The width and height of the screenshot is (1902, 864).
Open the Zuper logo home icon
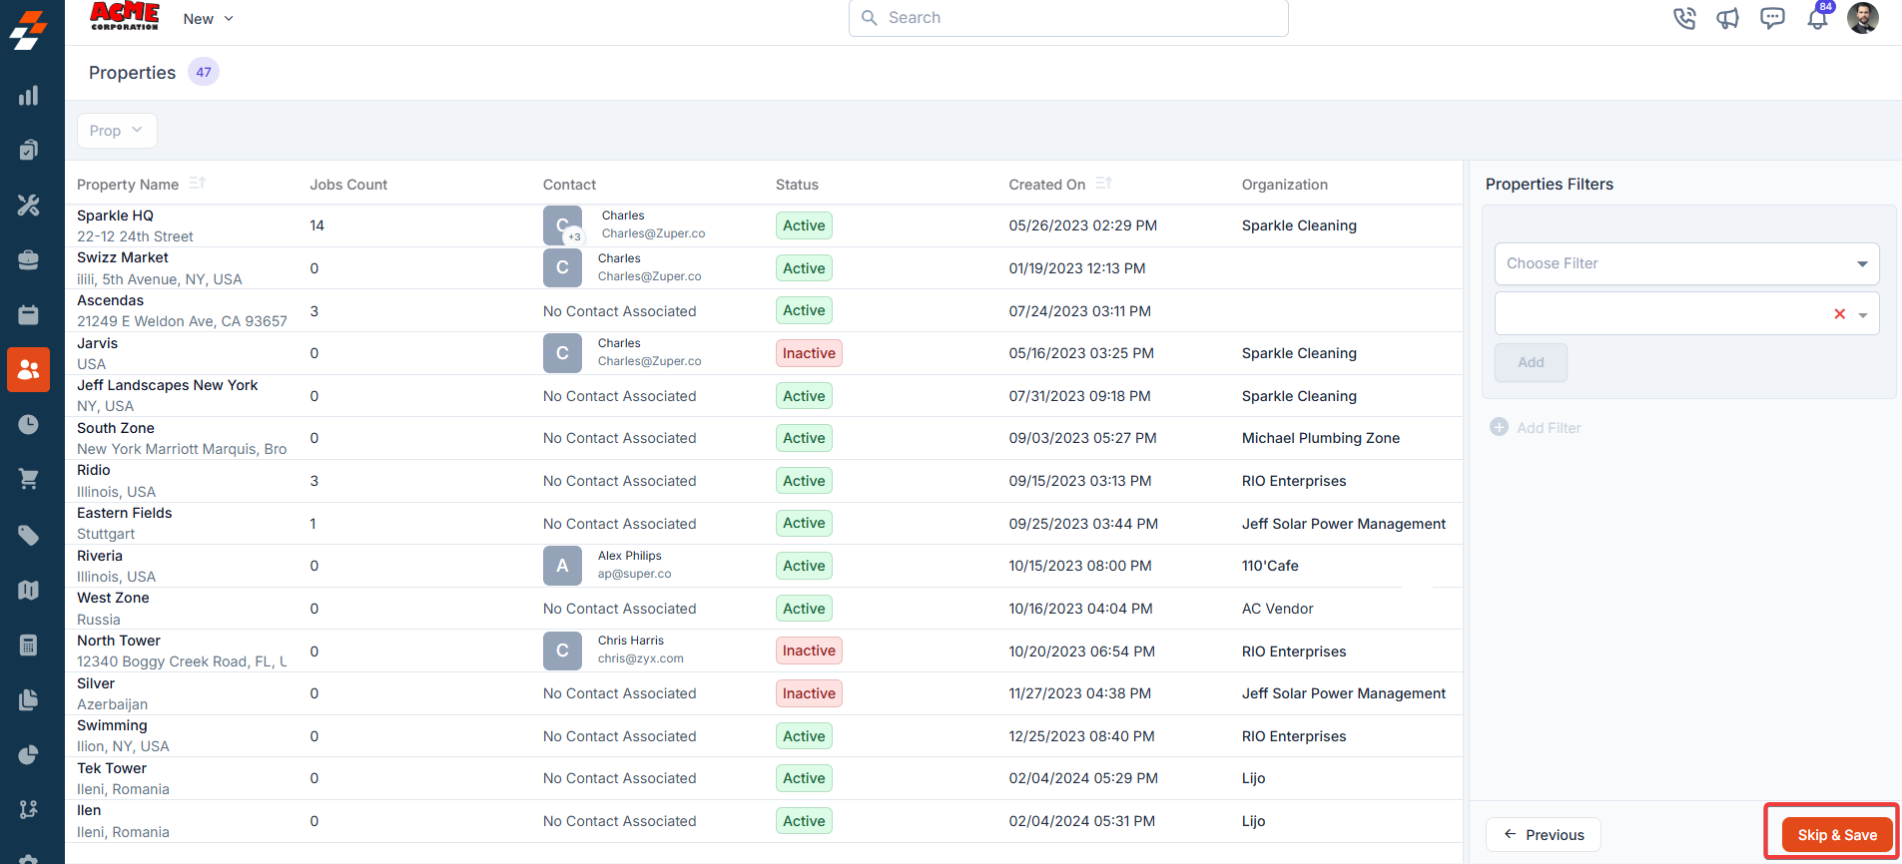28,30
